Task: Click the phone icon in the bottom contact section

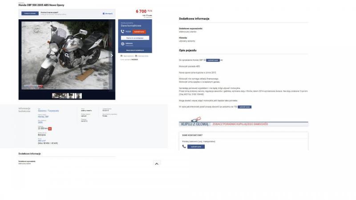Action: (x=184, y=147)
